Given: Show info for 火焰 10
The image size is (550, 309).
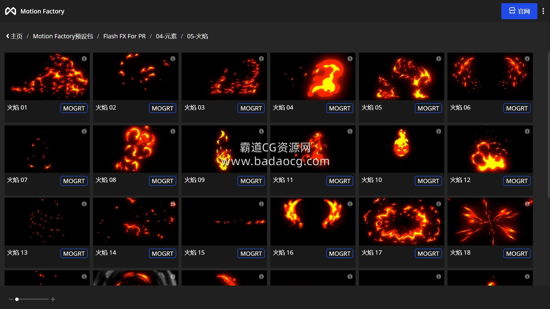Looking at the screenshot, I should pyautogui.click(x=439, y=131).
